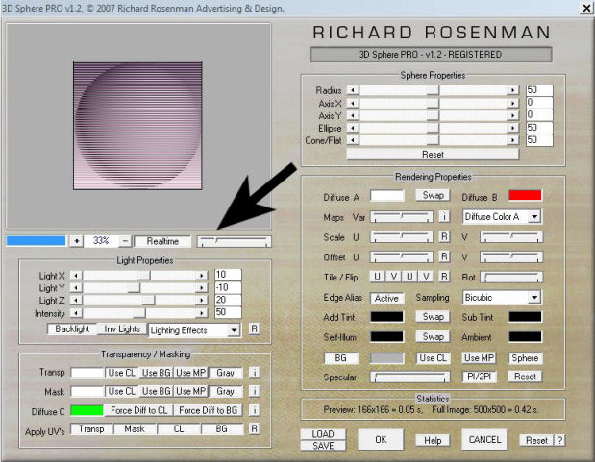Click the Diffuse B red color swatch
This screenshot has height=462, width=595.
pos(525,195)
